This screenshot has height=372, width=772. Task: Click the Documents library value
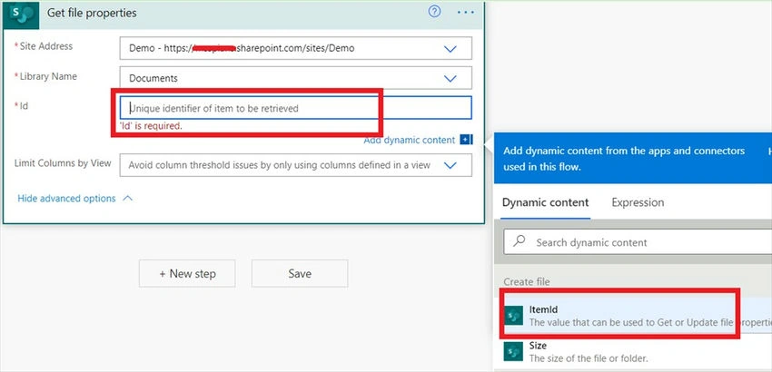coord(153,78)
